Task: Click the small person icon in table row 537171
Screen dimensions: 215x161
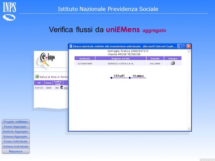Action: click(x=61, y=88)
